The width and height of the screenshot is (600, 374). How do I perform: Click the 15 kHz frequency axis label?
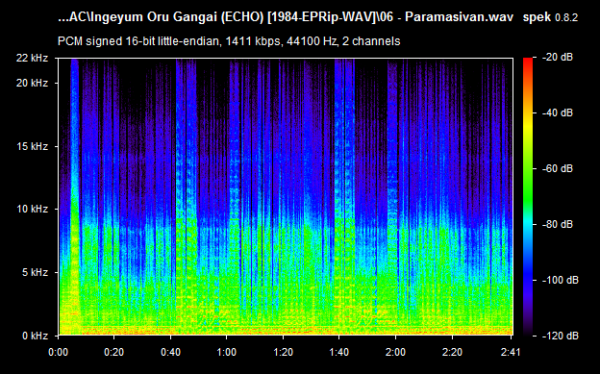[32, 146]
